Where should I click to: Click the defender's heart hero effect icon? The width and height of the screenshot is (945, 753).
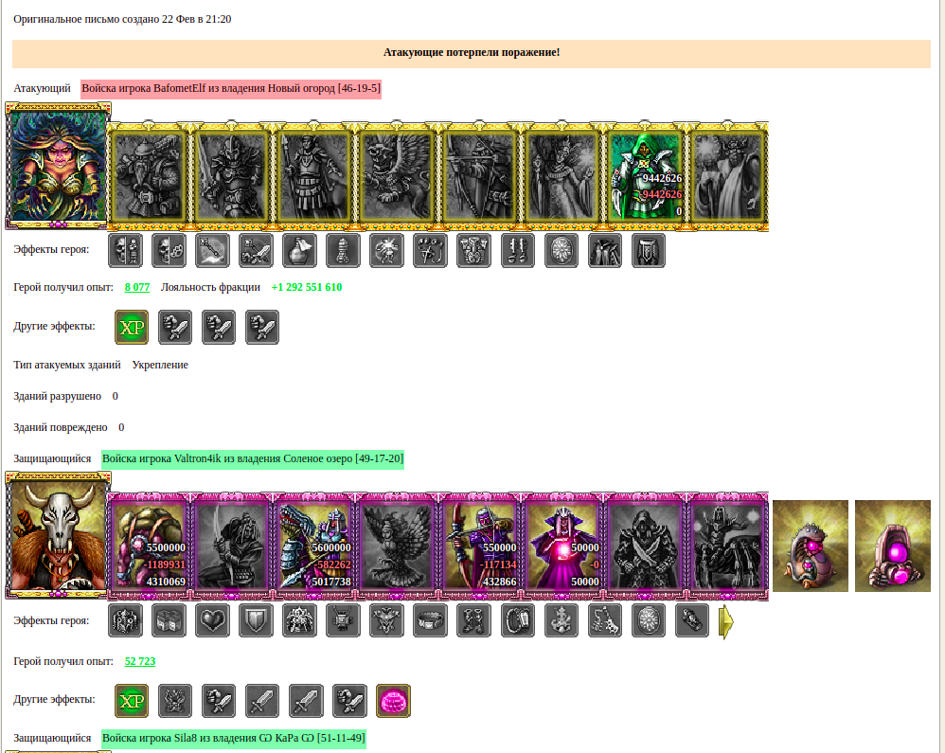click(x=212, y=620)
